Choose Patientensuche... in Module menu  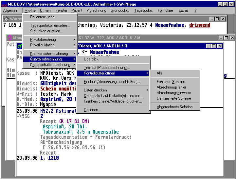click(x=50, y=17)
